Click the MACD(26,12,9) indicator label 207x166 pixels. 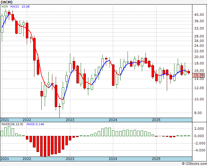[12, 124]
